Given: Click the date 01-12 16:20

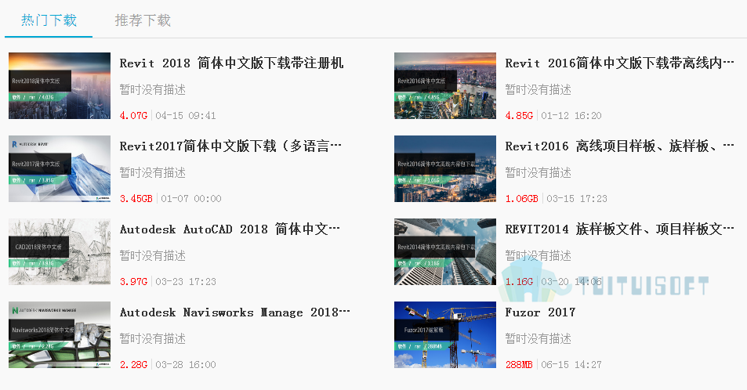Looking at the screenshot, I should [x=571, y=116].
